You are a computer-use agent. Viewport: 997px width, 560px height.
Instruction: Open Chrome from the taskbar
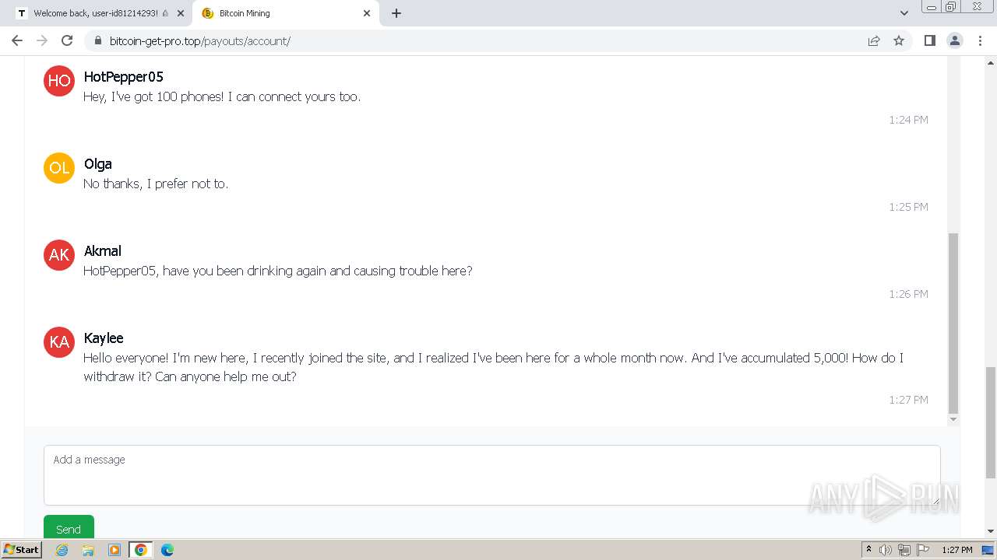tap(141, 550)
